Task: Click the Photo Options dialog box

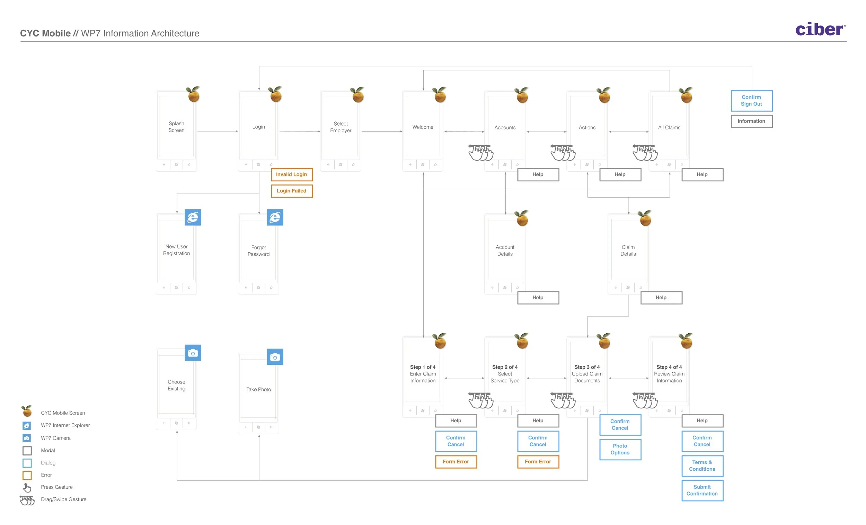Action: point(620,450)
